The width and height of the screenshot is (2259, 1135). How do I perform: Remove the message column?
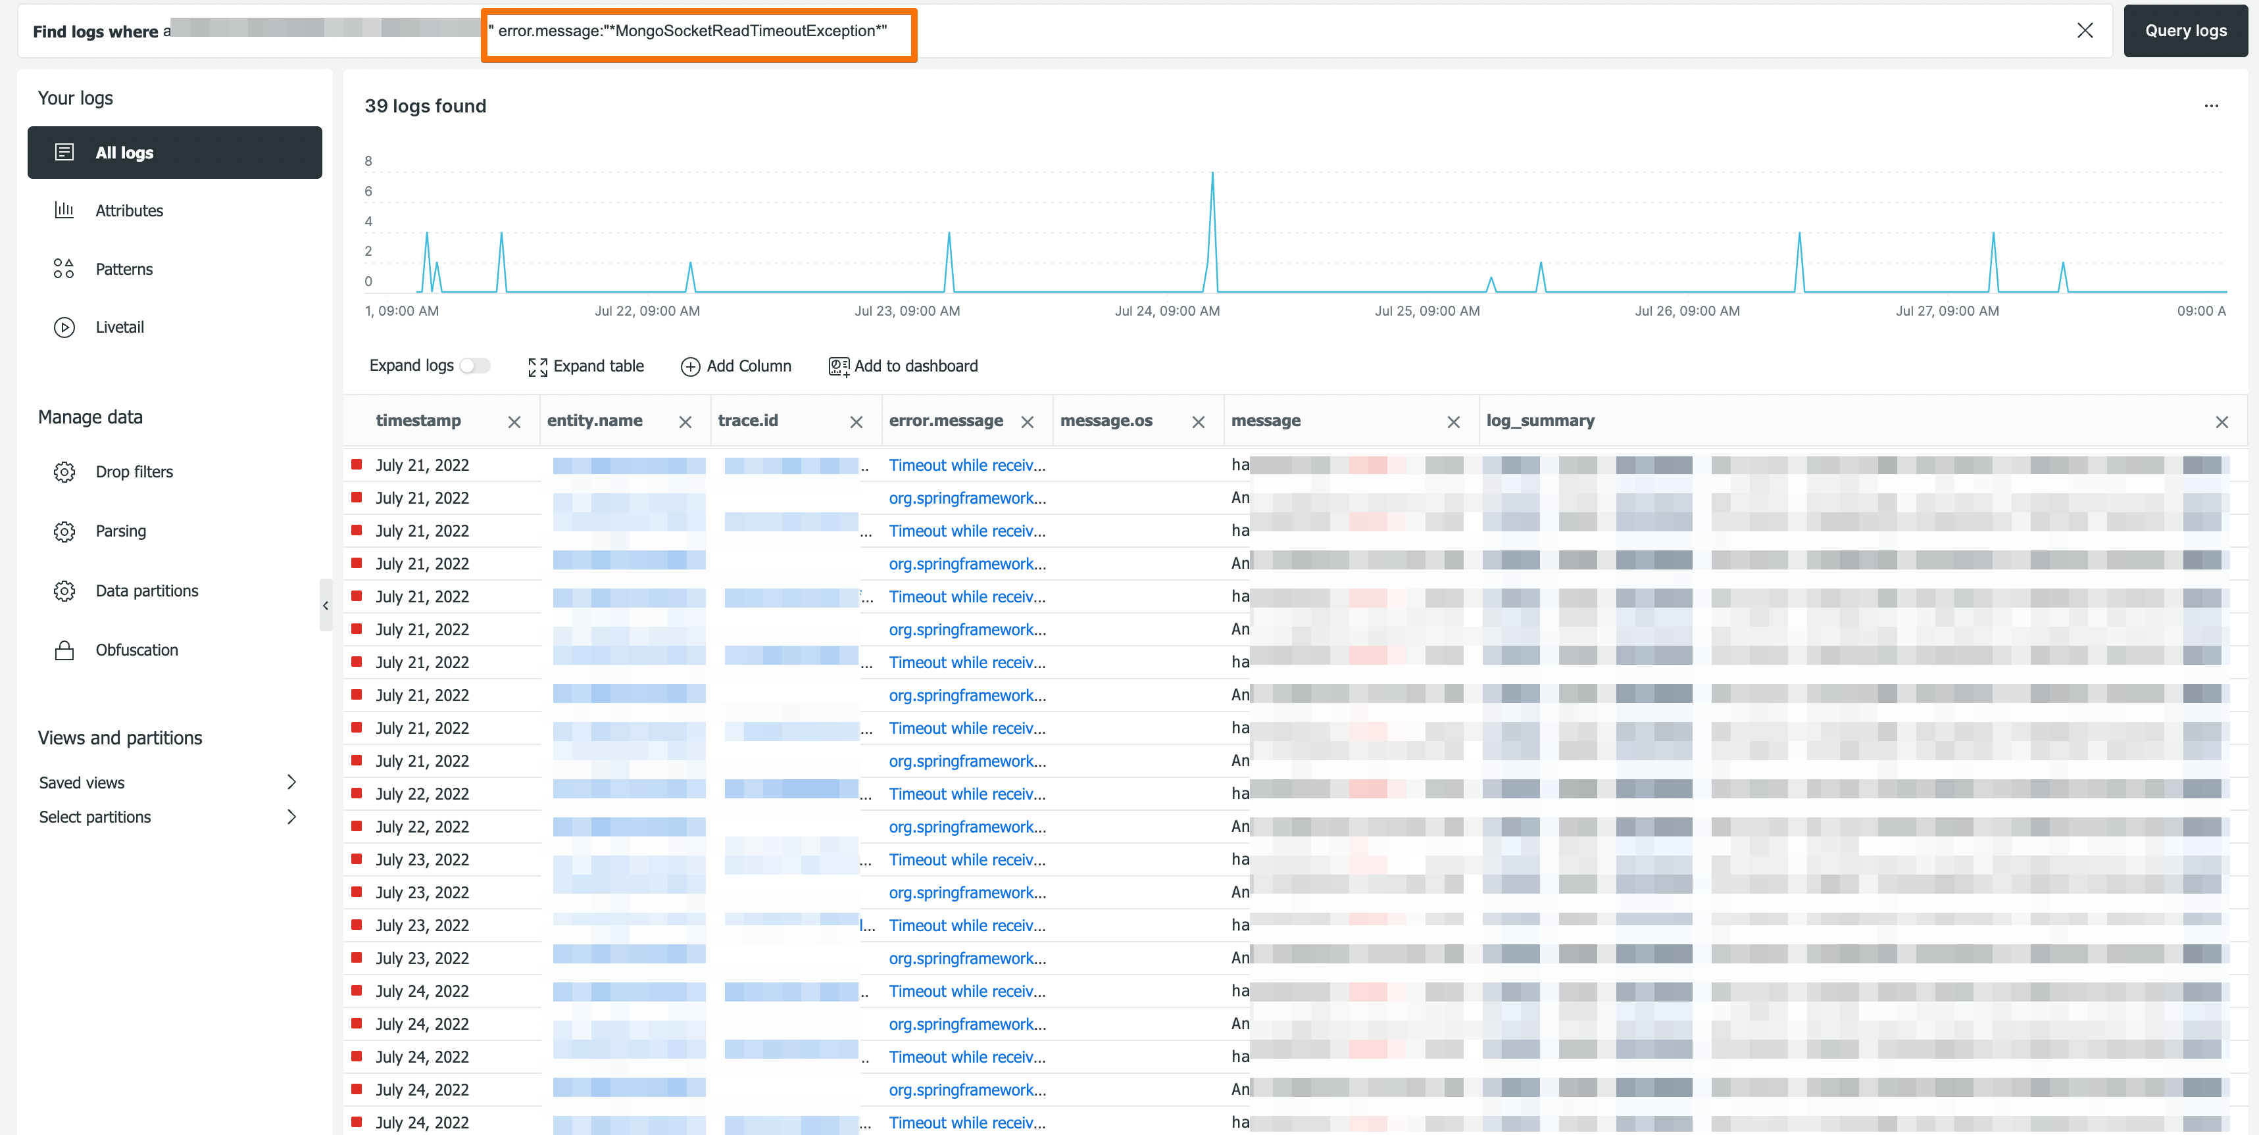click(1453, 422)
